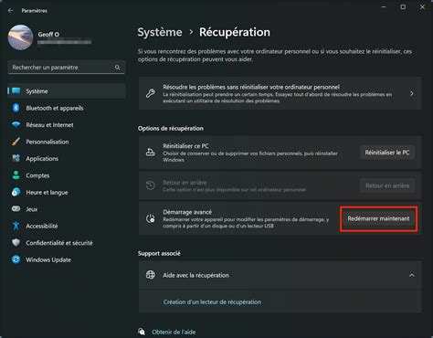Close the Paramètres window

[422, 6]
